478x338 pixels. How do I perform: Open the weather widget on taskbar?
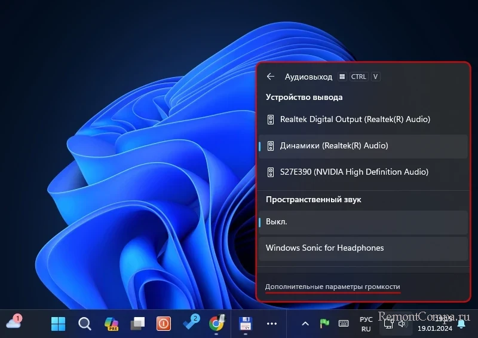pyautogui.click(x=14, y=322)
